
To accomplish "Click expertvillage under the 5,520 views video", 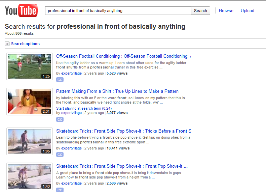I will [x=71, y=73].
